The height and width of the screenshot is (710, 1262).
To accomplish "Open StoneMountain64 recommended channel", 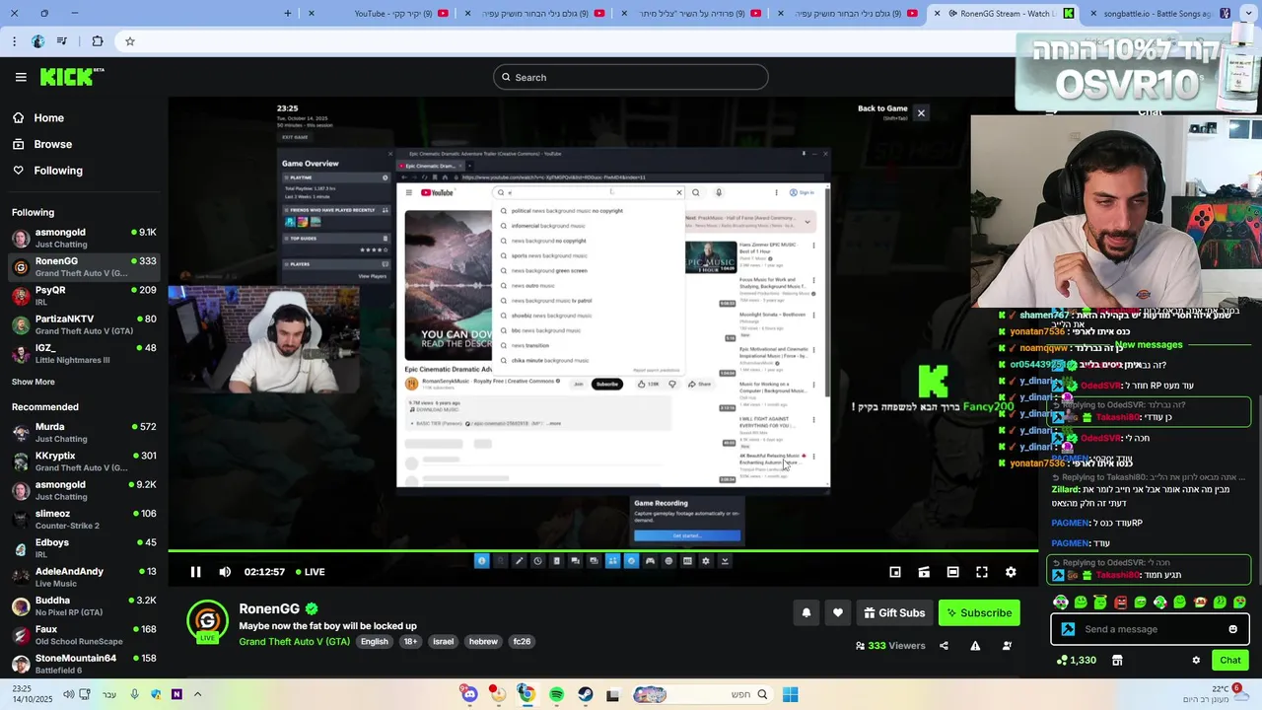I will click(84, 663).
